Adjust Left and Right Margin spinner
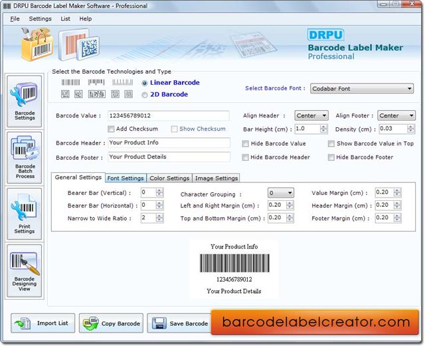Screen dimensions: 425x346 (x=290, y=205)
